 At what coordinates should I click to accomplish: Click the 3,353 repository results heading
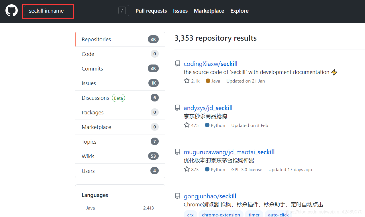click(x=215, y=38)
